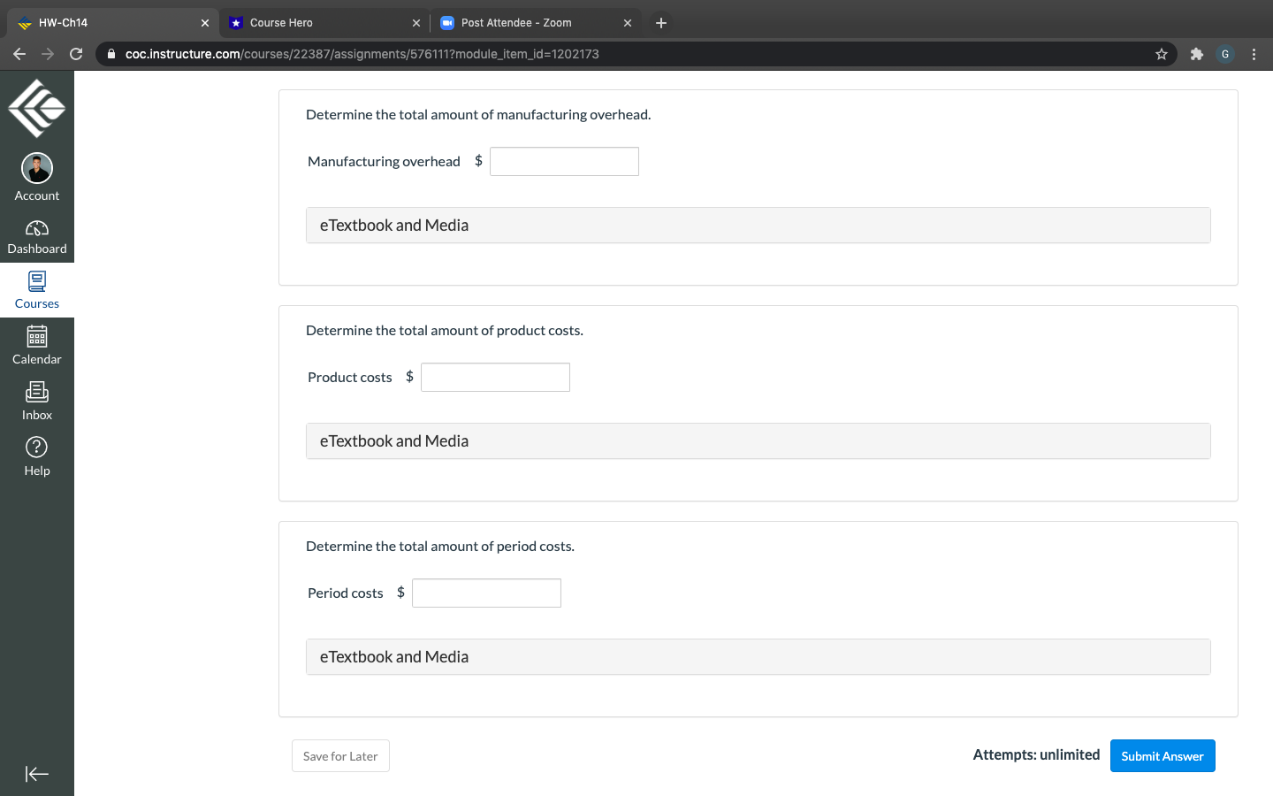This screenshot has width=1273, height=796.
Task: Reload the page
Action: click(x=76, y=54)
